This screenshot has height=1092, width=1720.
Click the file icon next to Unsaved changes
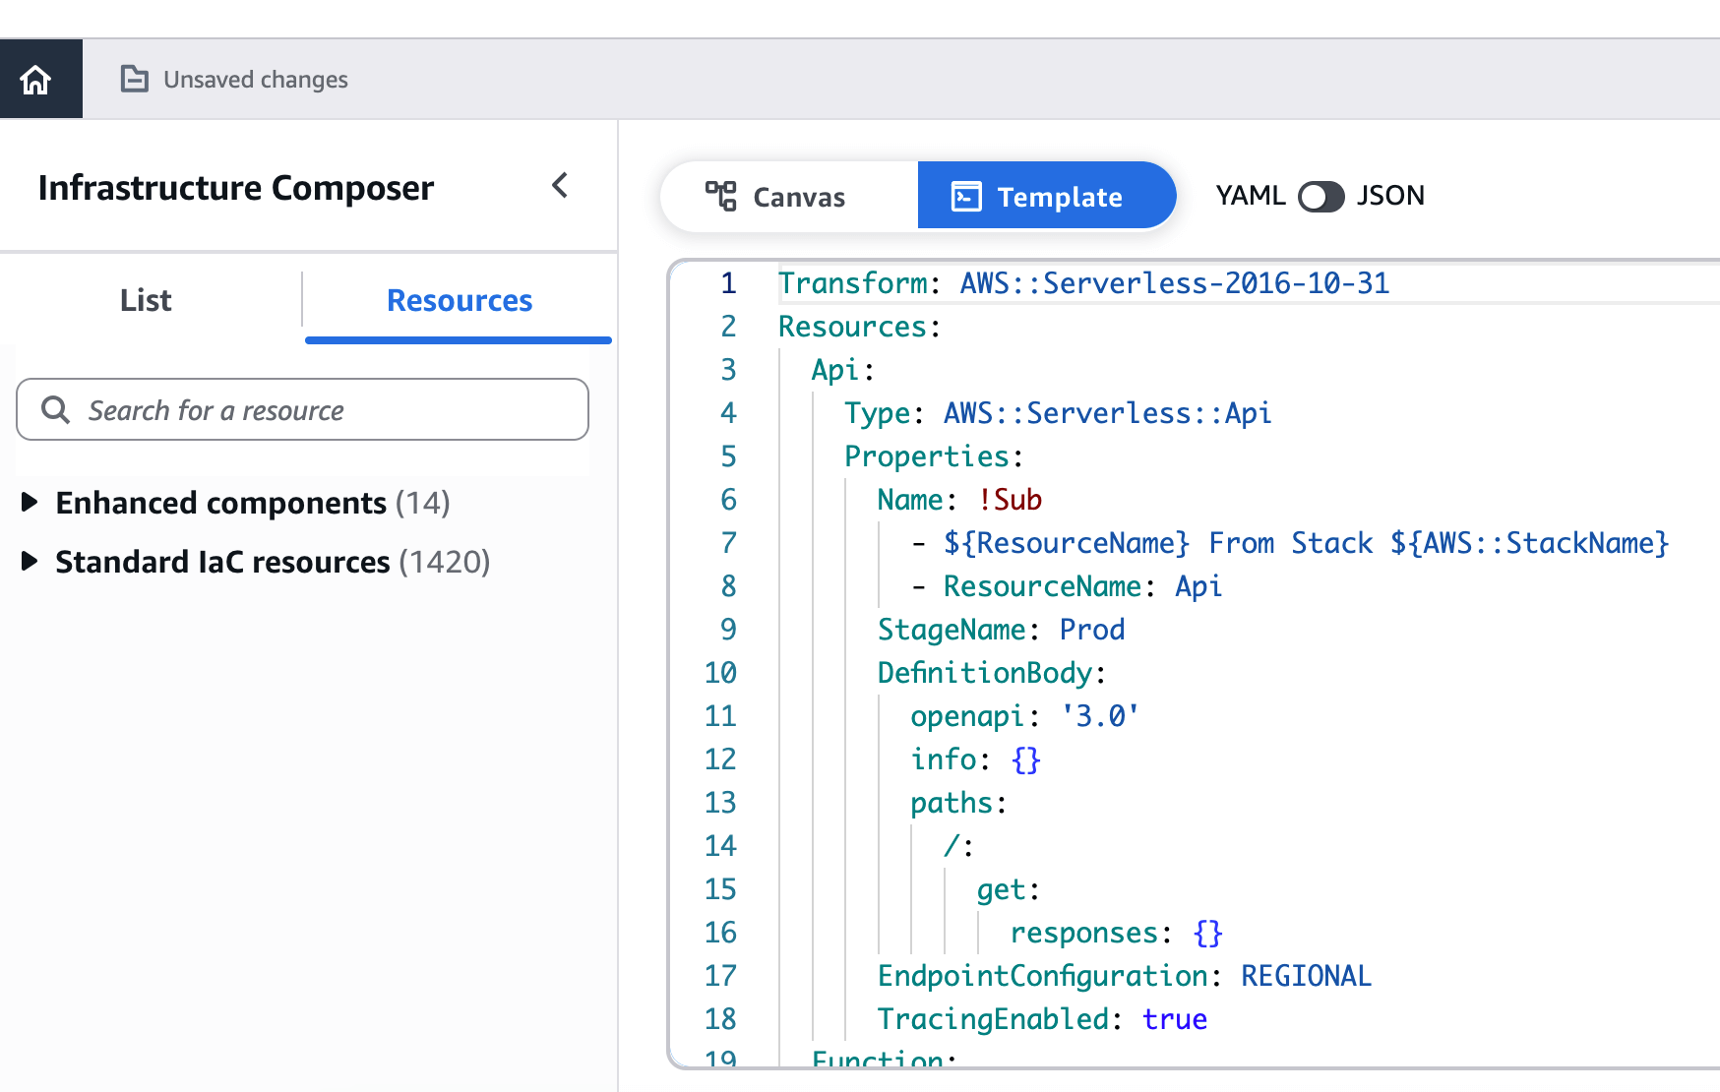tap(134, 79)
